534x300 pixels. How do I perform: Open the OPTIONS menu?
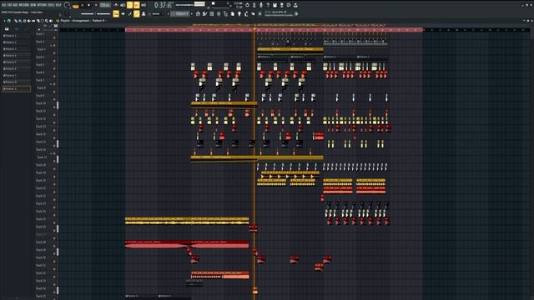click(x=42, y=5)
